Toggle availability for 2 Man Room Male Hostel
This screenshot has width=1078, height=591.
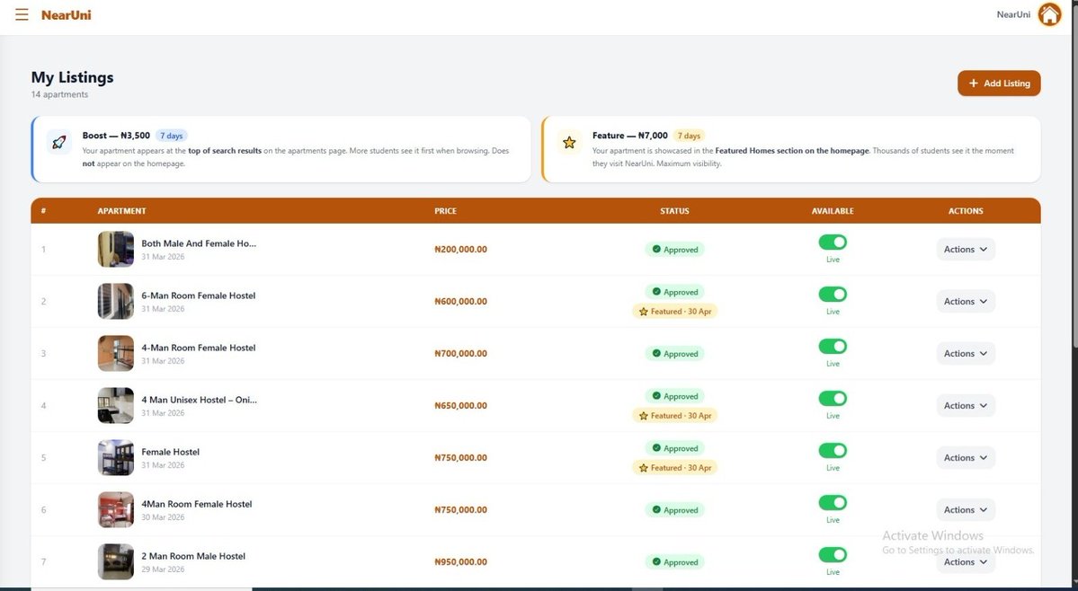833,554
